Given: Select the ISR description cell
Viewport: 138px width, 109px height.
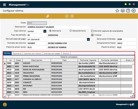Looking at the screenshot, I should [37, 89].
